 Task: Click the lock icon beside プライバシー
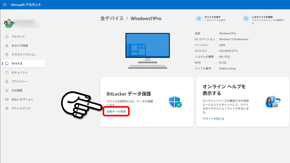[7, 81]
